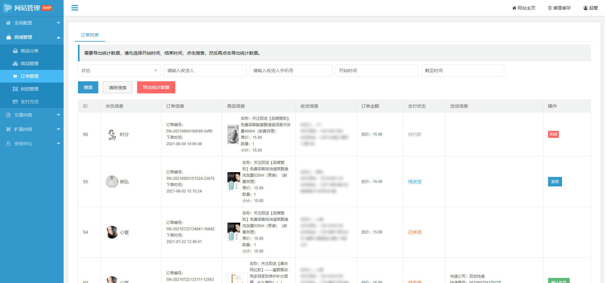Select the 订单列表 tab
Screen dimensions: 605x283
coord(90,35)
